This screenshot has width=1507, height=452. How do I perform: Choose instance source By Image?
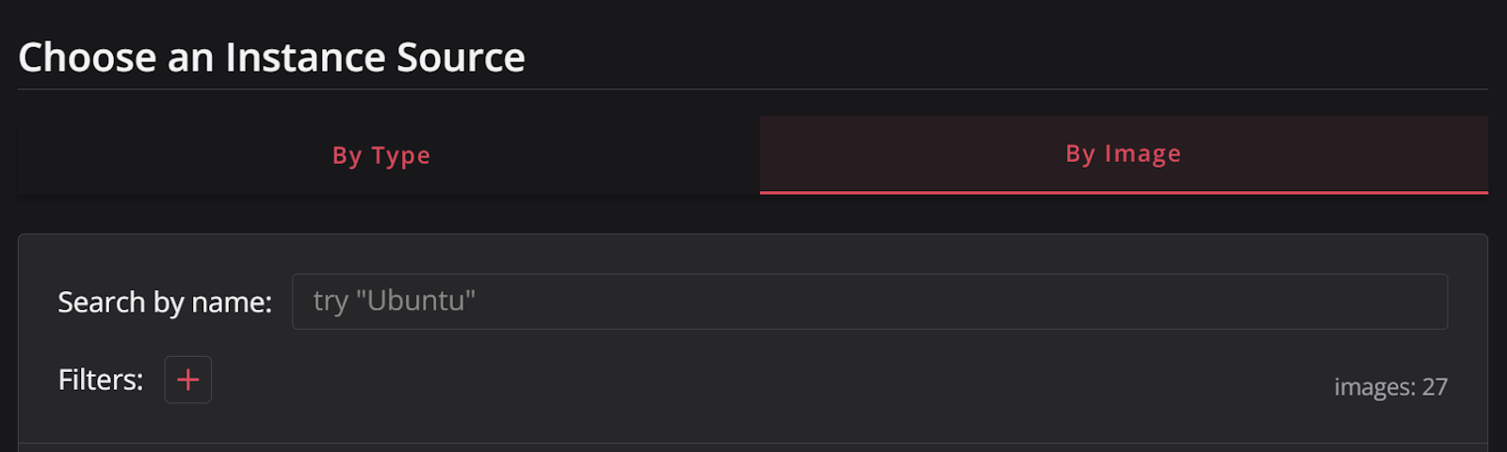point(1123,154)
